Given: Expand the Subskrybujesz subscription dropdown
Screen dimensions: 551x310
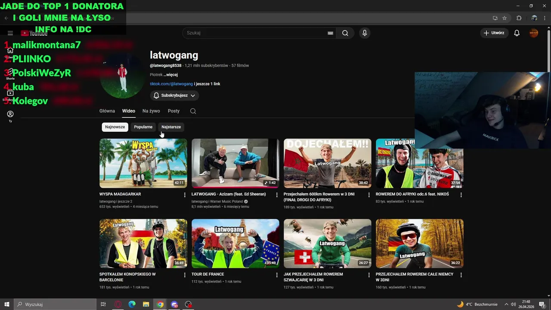Looking at the screenshot, I should [174, 96].
